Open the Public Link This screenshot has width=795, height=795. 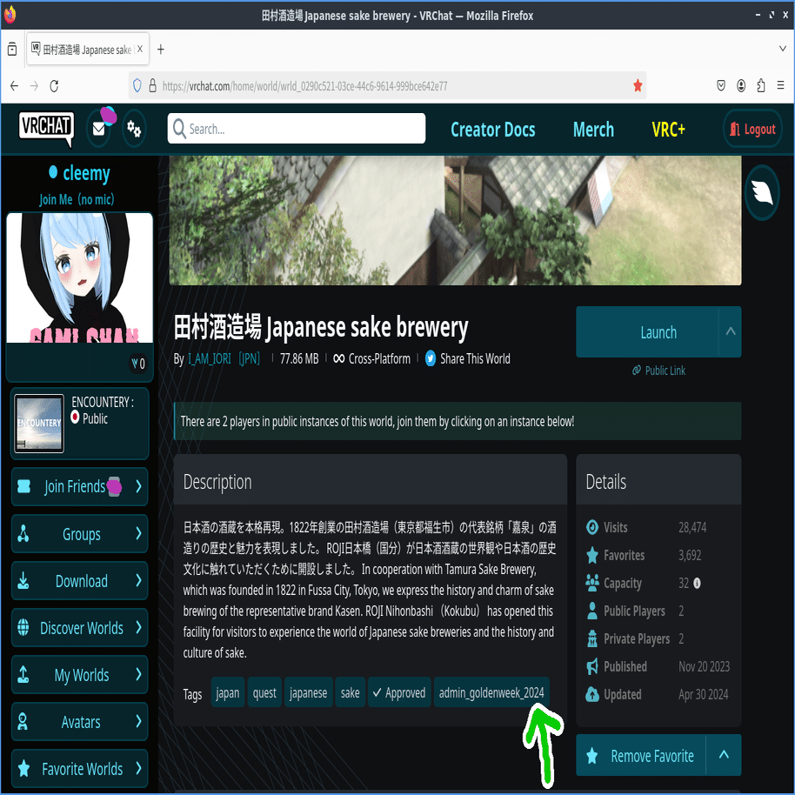click(658, 371)
